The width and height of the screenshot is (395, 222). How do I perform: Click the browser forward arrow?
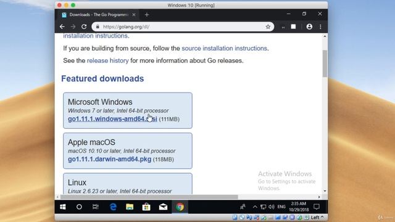pyautogui.click(x=73, y=27)
